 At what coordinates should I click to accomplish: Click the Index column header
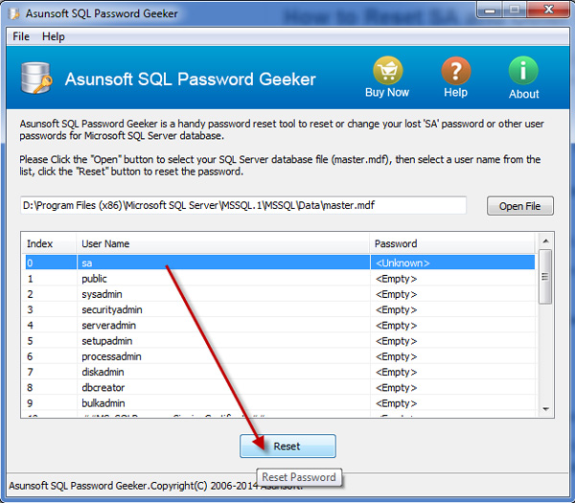pos(49,243)
